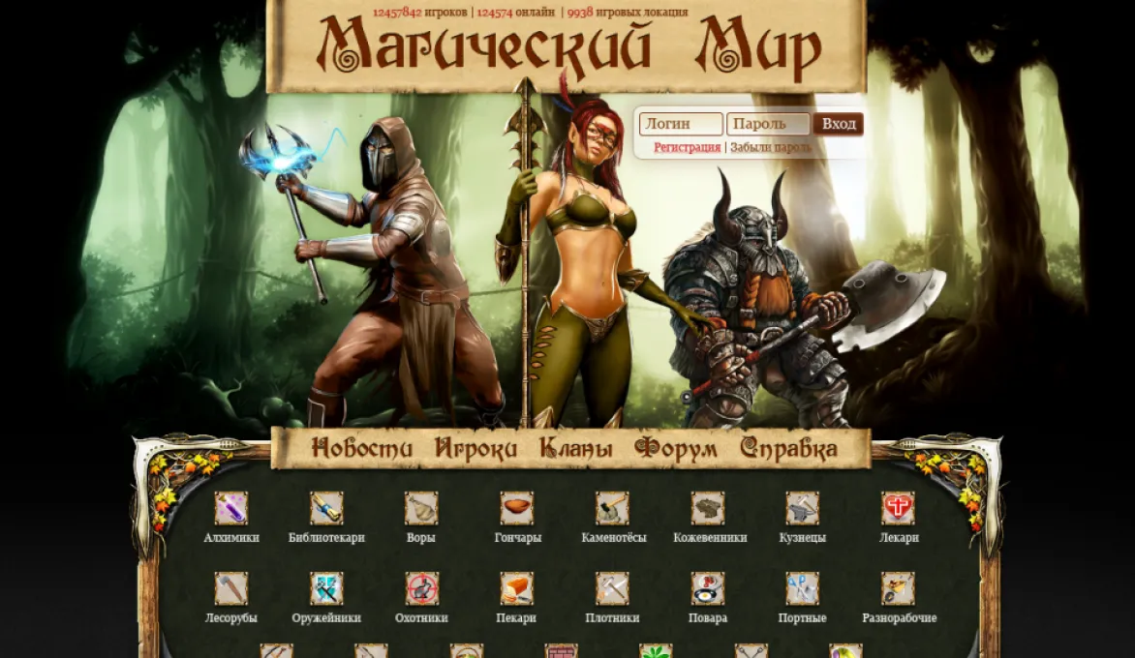
Task: Open the Кланы menu item
Action: [x=576, y=448]
